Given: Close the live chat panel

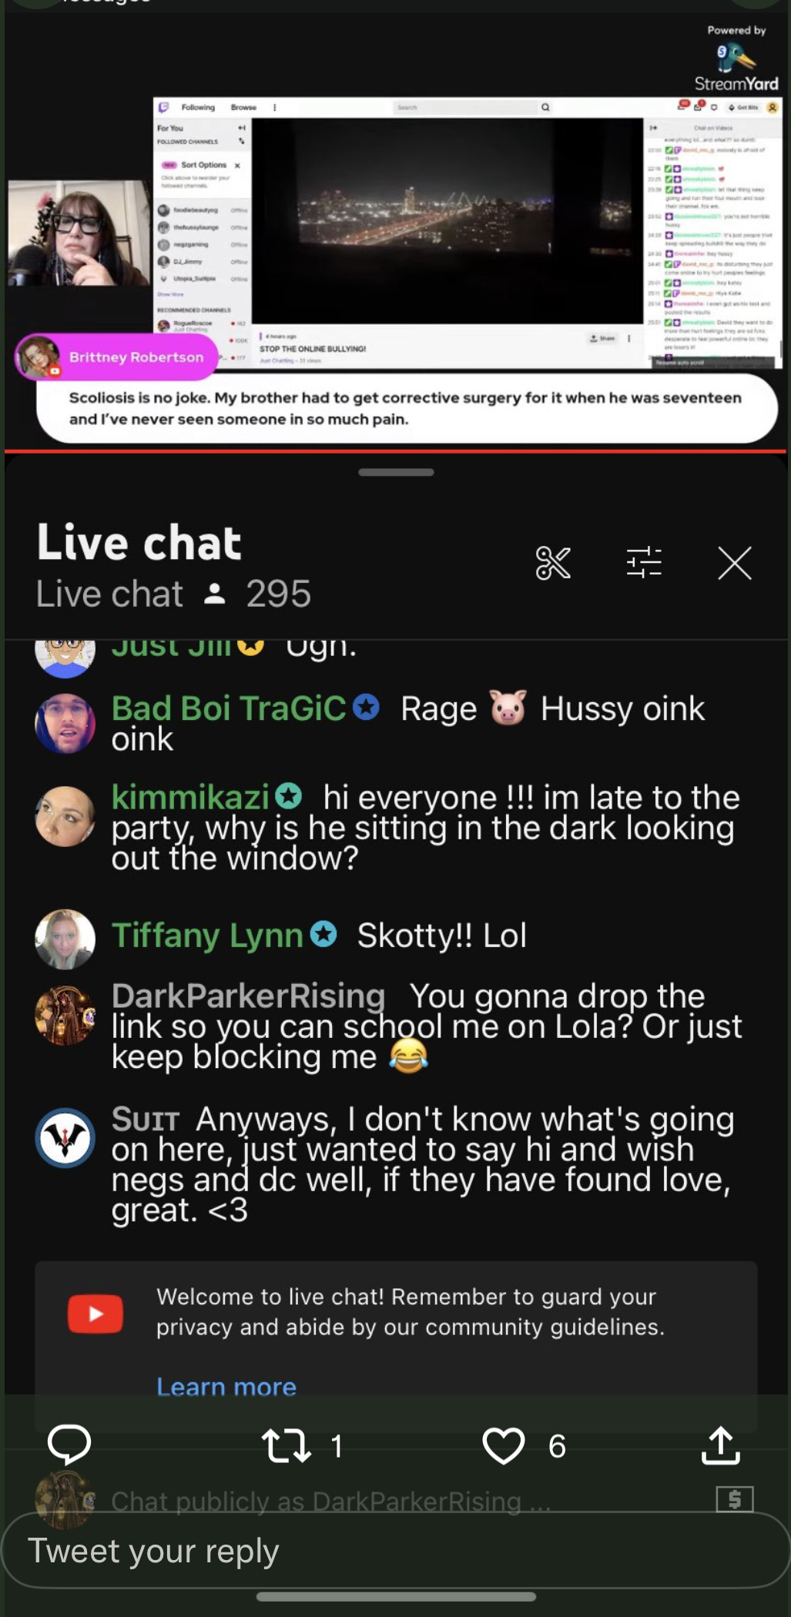Looking at the screenshot, I should pyautogui.click(x=735, y=563).
